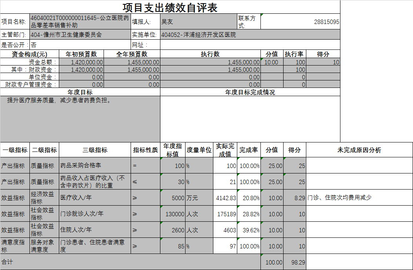Image resolution: width=413 pixels, height=270 pixels.
Task: Click the empty 网址 input cell
Action: [250, 45]
